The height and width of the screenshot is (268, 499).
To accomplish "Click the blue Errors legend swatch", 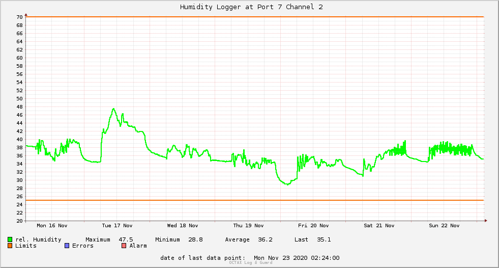I will pos(67,246).
